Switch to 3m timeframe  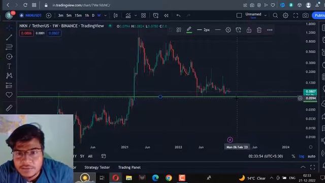point(60,15)
